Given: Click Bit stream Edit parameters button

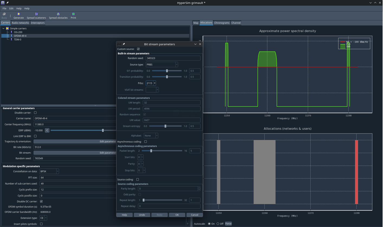Looking at the screenshot, I should [75, 153].
